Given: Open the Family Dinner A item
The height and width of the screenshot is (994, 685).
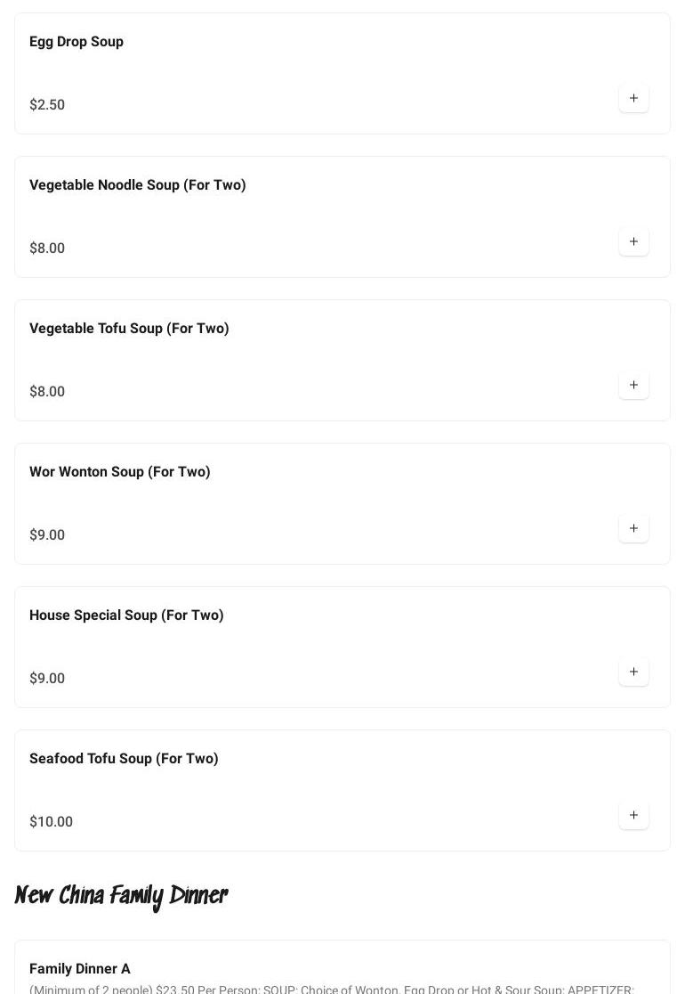Looking at the screenshot, I should pos(80,969).
